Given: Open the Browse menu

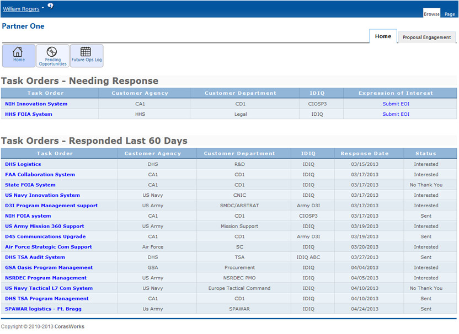Looking at the screenshot, I should pyautogui.click(x=432, y=13).
